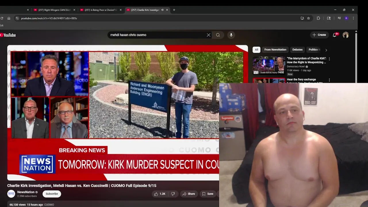The image size is (368, 207).
Task: Open the Create menu
Action: [x=319, y=35]
